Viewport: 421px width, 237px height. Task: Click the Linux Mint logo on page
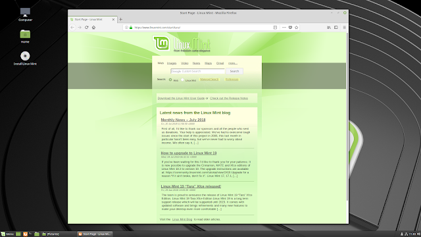(182, 44)
